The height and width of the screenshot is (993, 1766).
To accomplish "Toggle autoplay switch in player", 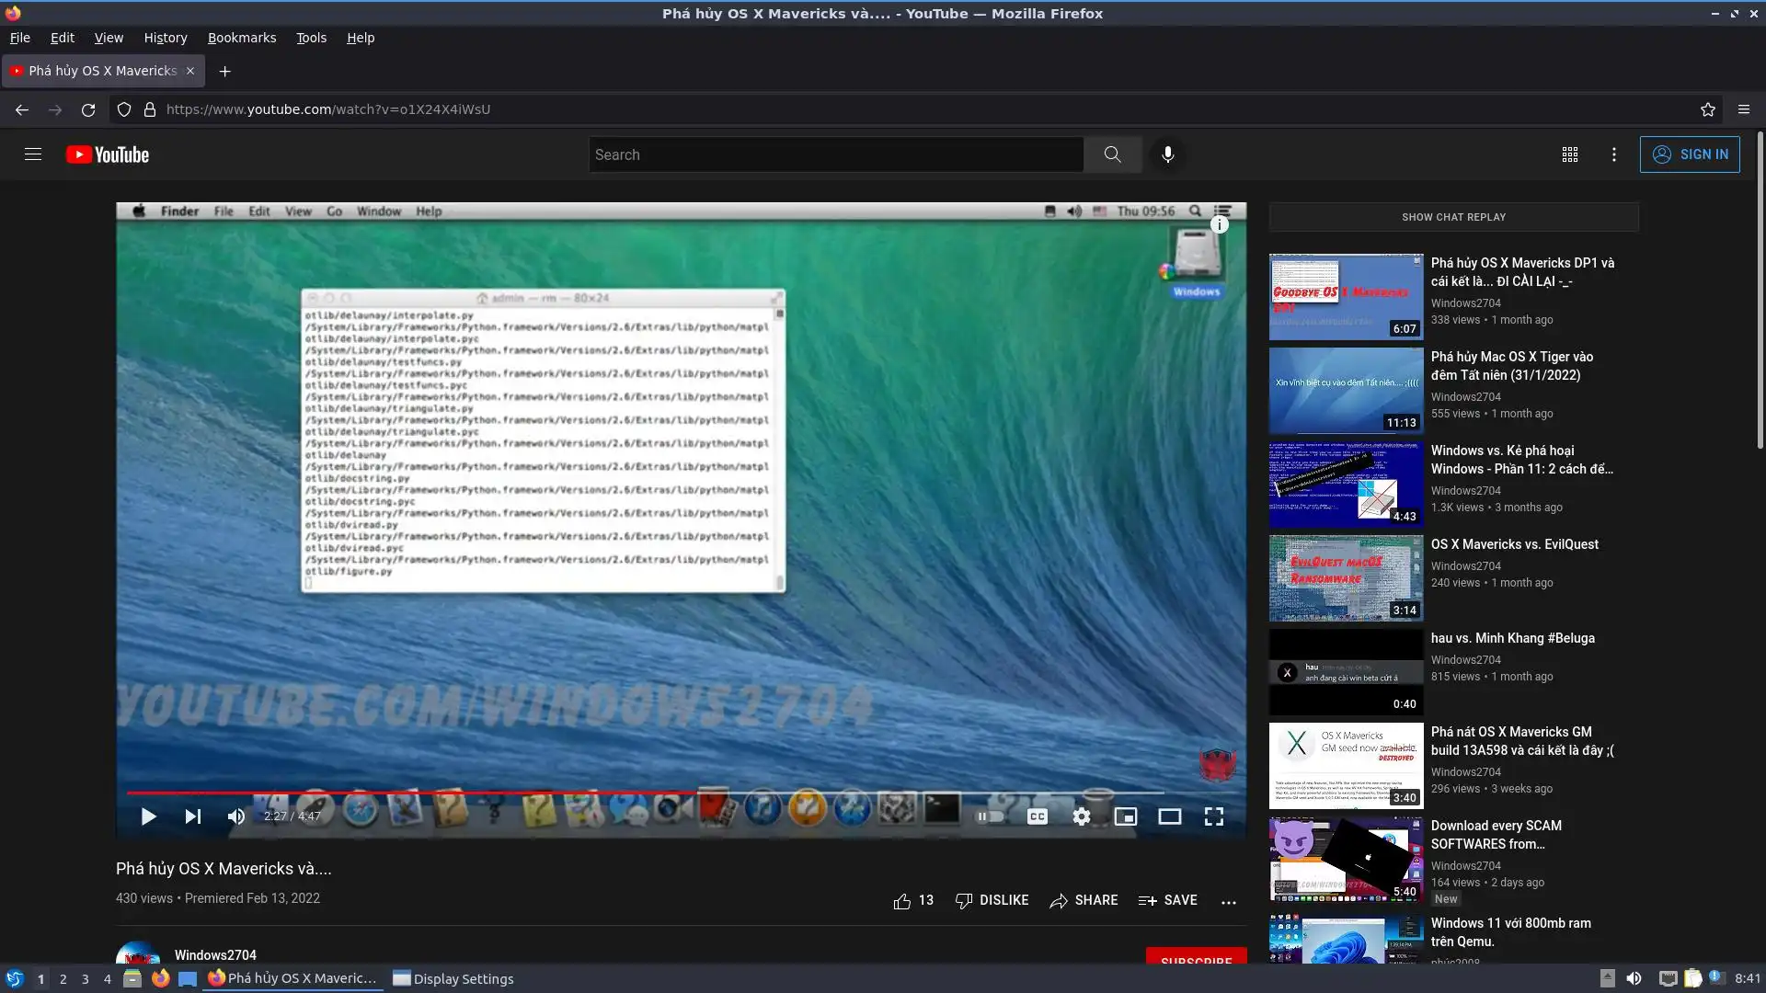I will (x=990, y=816).
